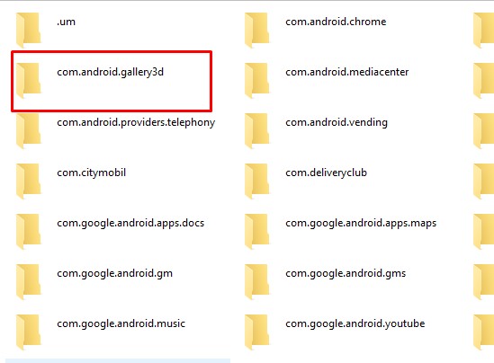
Task: Click the com.google.android.gm folder label
Action: click(x=114, y=273)
